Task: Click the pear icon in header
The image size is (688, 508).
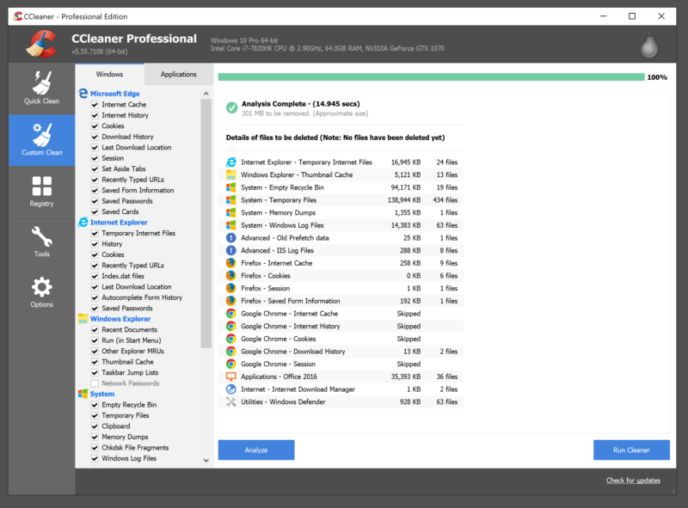Action: [x=650, y=45]
